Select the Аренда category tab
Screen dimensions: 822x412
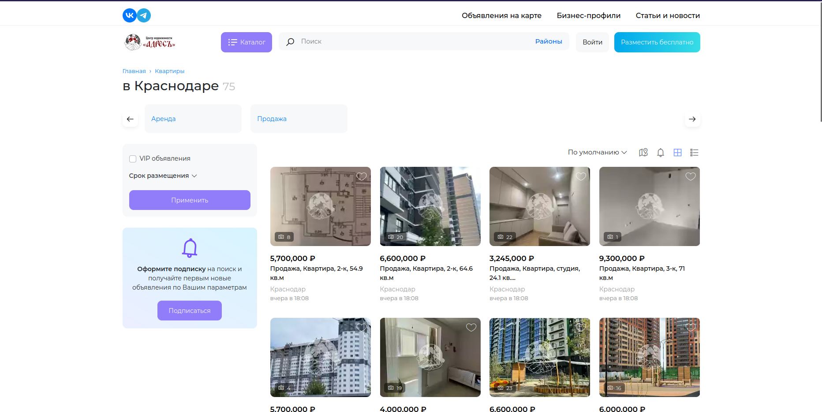[193, 119]
